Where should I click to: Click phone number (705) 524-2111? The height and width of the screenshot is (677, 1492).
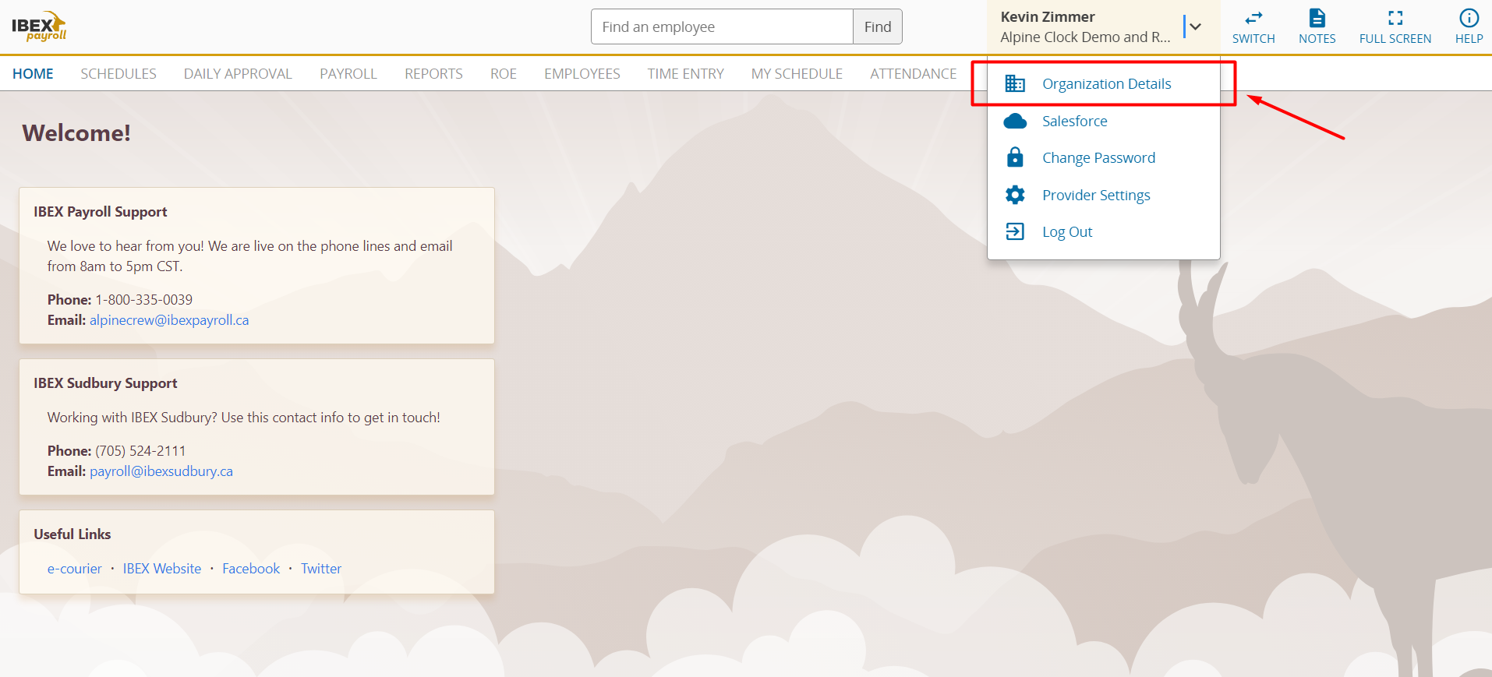[140, 451]
